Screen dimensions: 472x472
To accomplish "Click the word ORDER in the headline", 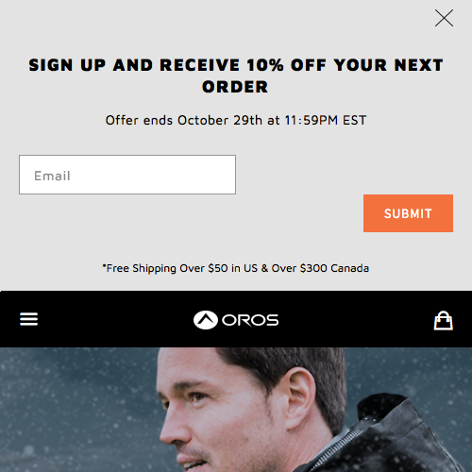I will [x=235, y=87].
